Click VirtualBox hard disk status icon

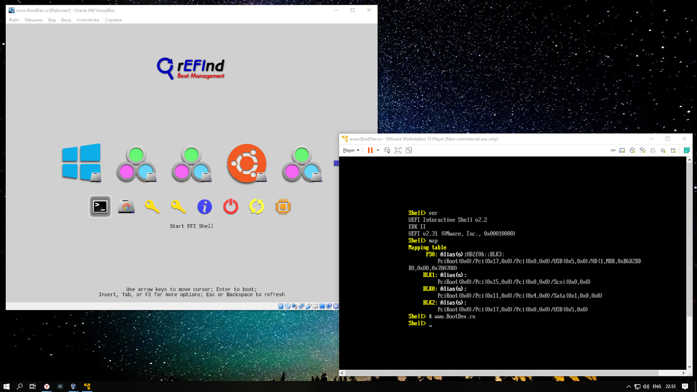[x=281, y=306]
